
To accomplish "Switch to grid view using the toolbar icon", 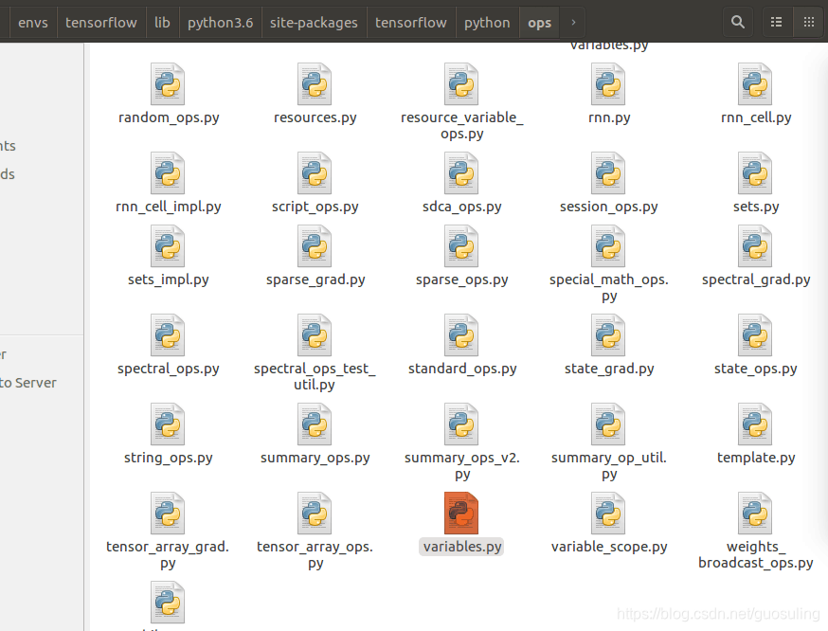I will [808, 22].
